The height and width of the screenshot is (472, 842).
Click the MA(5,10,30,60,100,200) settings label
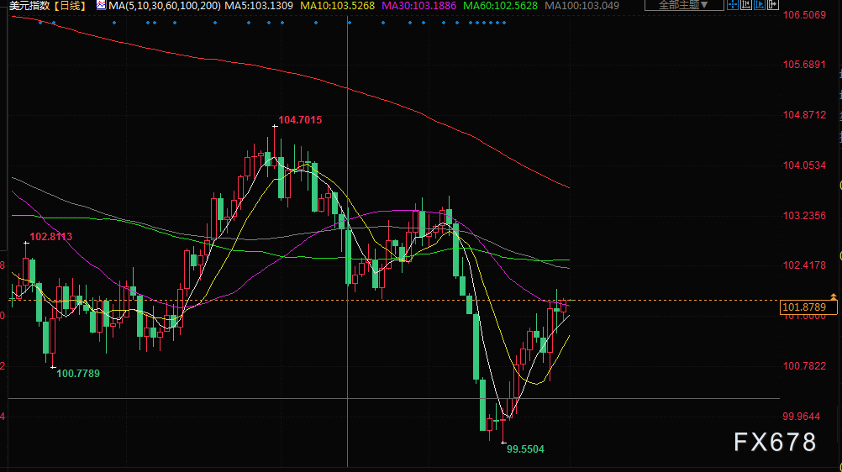(x=165, y=6)
